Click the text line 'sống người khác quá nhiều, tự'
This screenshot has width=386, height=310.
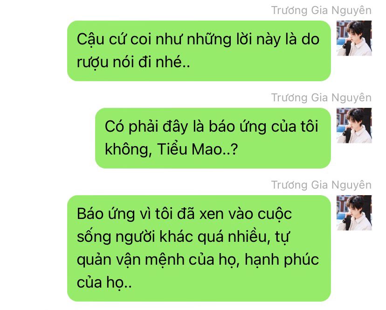(183, 237)
